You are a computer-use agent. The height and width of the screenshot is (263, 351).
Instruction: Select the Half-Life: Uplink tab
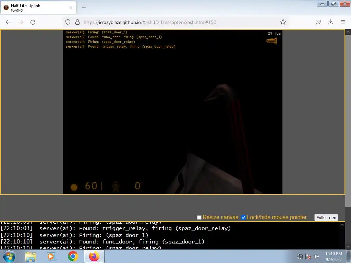tap(38, 8)
